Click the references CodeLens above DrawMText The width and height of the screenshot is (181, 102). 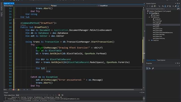23,25
